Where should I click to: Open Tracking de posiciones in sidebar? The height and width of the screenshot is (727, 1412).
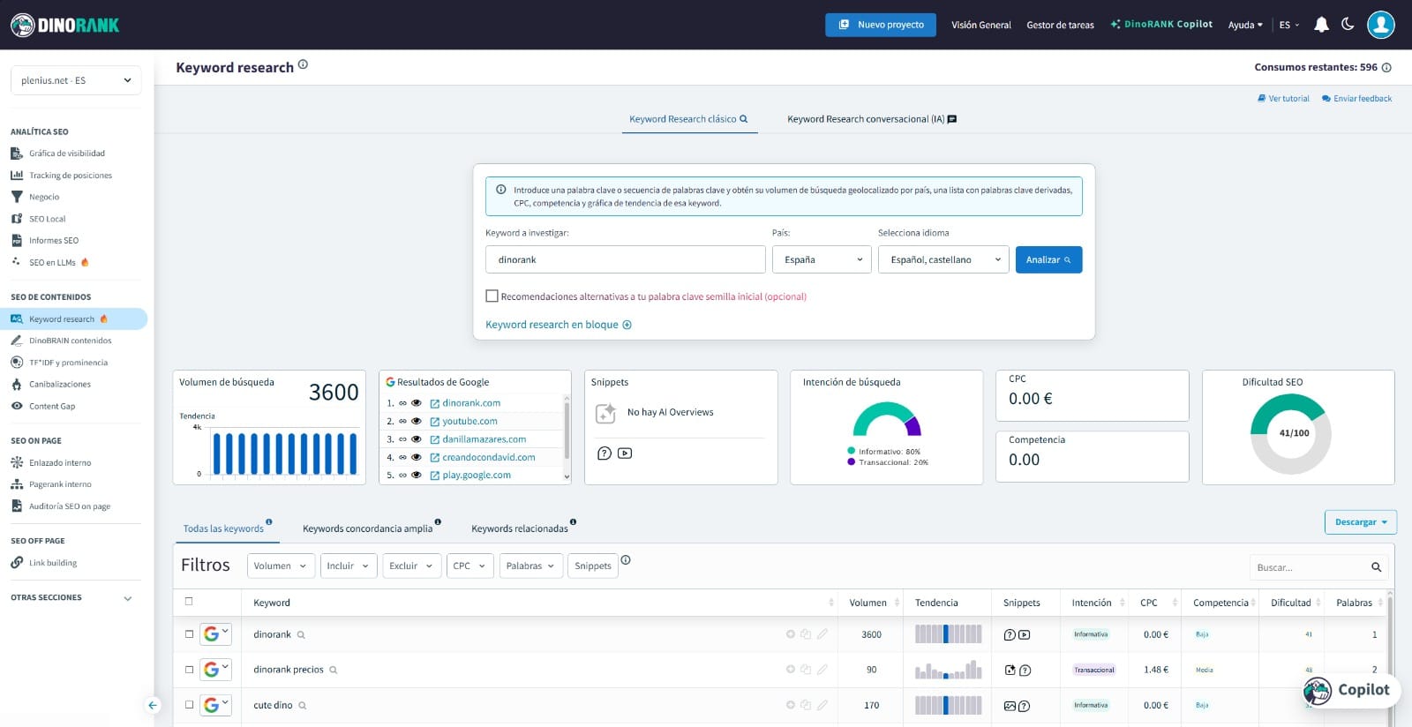point(71,176)
